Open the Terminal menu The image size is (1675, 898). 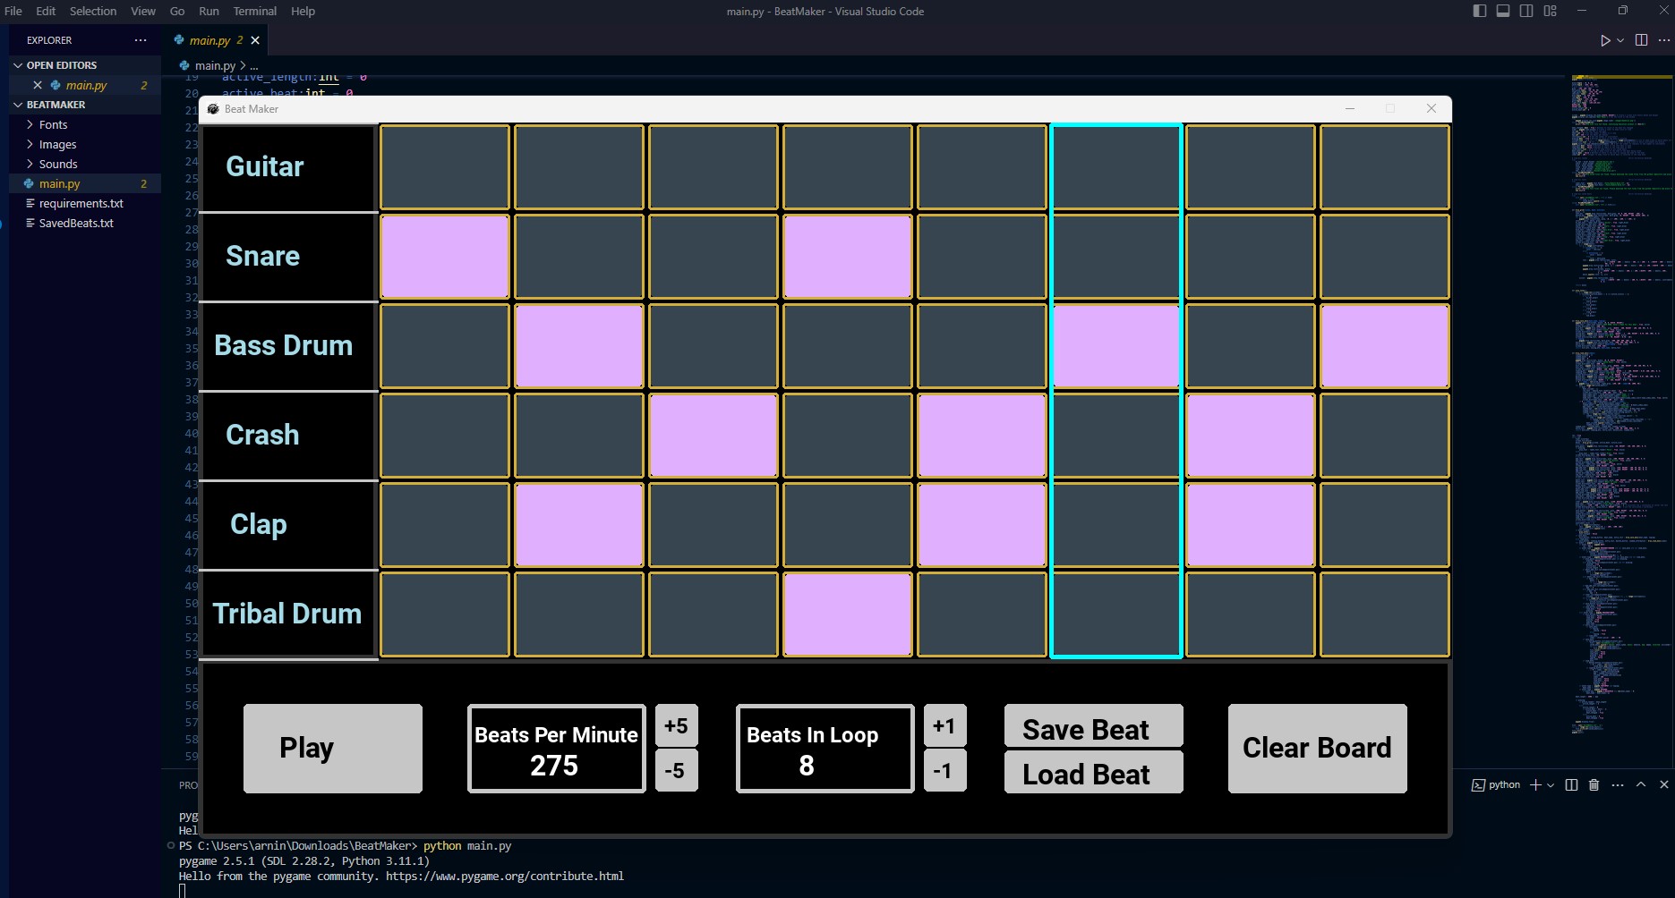pyautogui.click(x=254, y=11)
